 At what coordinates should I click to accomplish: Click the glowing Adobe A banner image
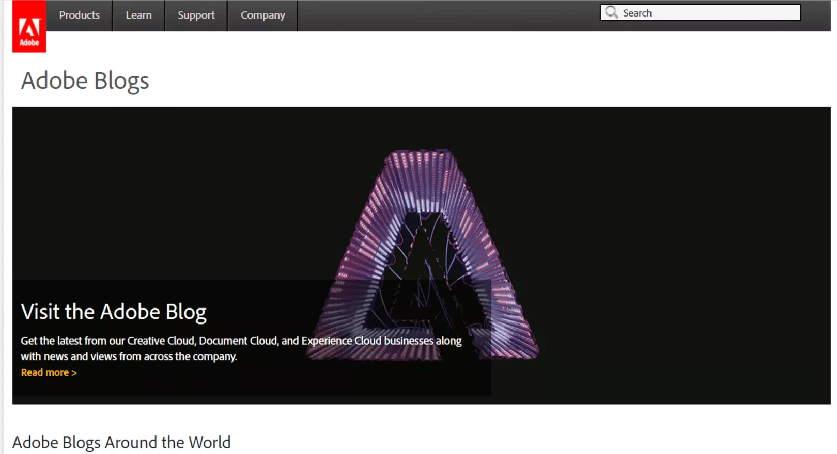[422, 255]
